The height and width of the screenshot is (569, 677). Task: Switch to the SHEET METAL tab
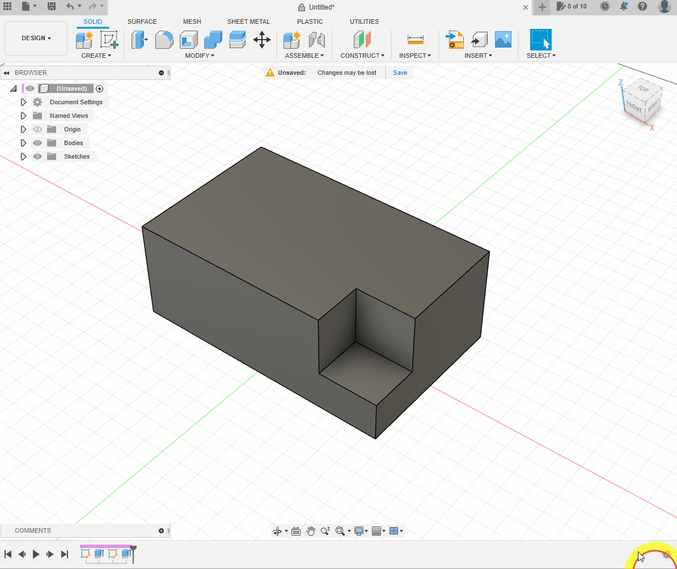coord(248,22)
